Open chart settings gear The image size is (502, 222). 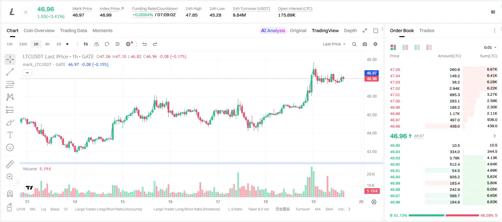pos(375,44)
